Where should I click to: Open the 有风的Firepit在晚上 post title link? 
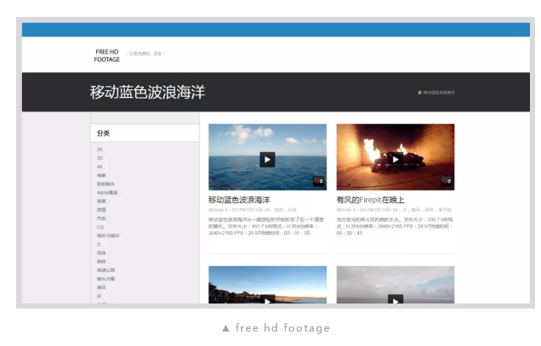click(x=370, y=200)
